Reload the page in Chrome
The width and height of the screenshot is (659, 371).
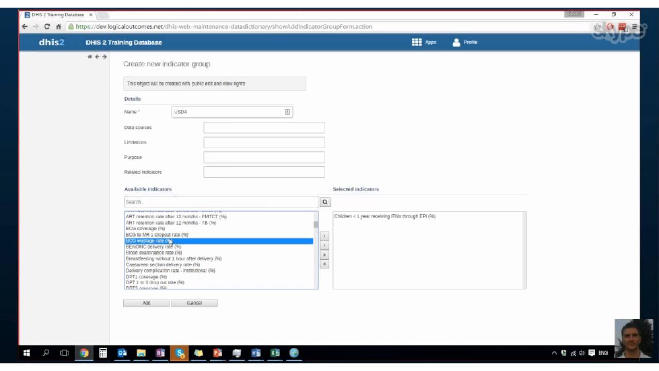click(x=47, y=26)
